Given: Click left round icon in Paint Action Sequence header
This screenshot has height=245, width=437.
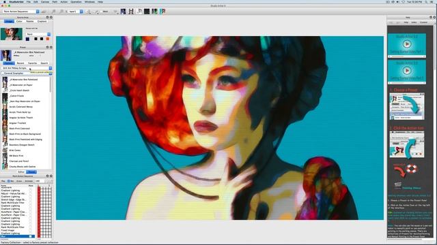Looking at the screenshot, I should 47,176.
